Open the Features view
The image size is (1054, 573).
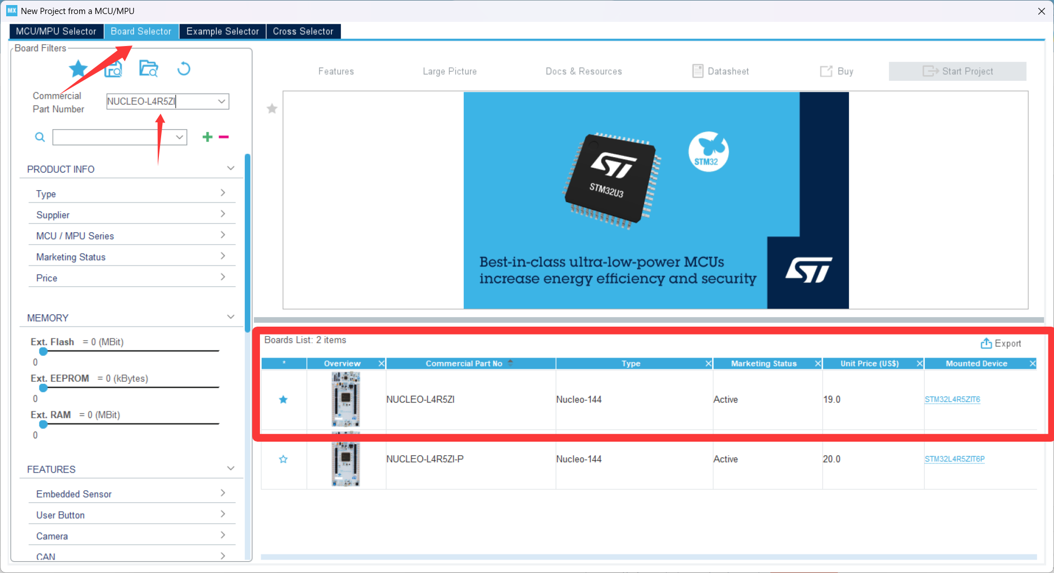coord(336,71)
